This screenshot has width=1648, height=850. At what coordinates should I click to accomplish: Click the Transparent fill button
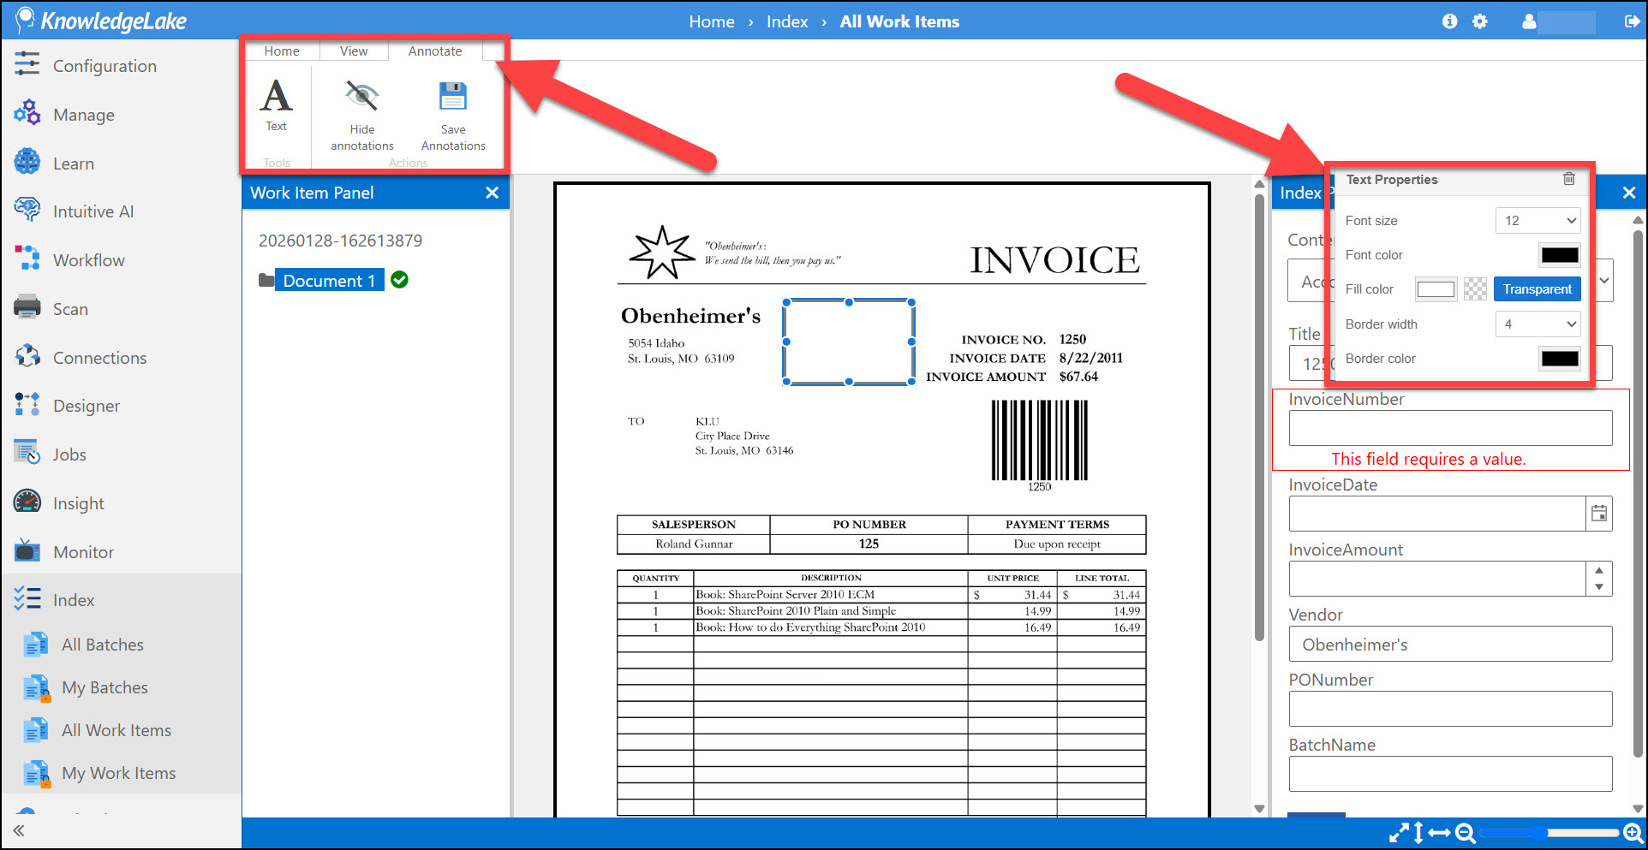pos(1537,289)
